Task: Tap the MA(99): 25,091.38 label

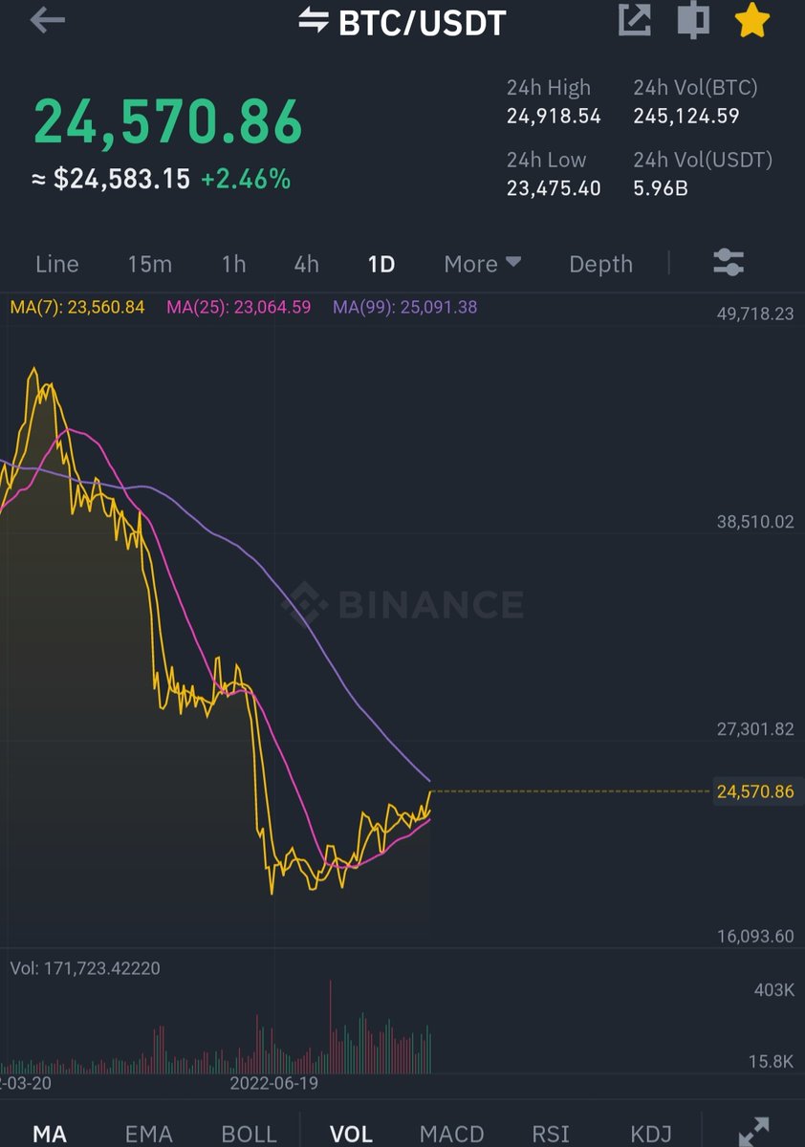Action: (x=405, y=308)
